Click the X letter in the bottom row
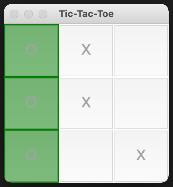The width and height of the screenshot is (173, 187). 141,155
